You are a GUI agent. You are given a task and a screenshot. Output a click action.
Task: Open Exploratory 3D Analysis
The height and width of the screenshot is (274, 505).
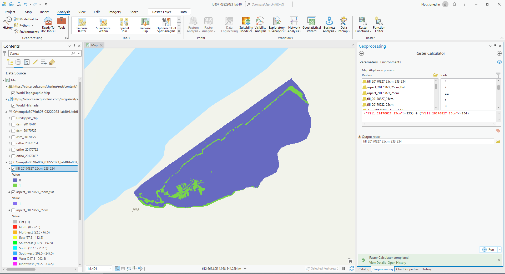pyautogui.click(x=277, y=24)
